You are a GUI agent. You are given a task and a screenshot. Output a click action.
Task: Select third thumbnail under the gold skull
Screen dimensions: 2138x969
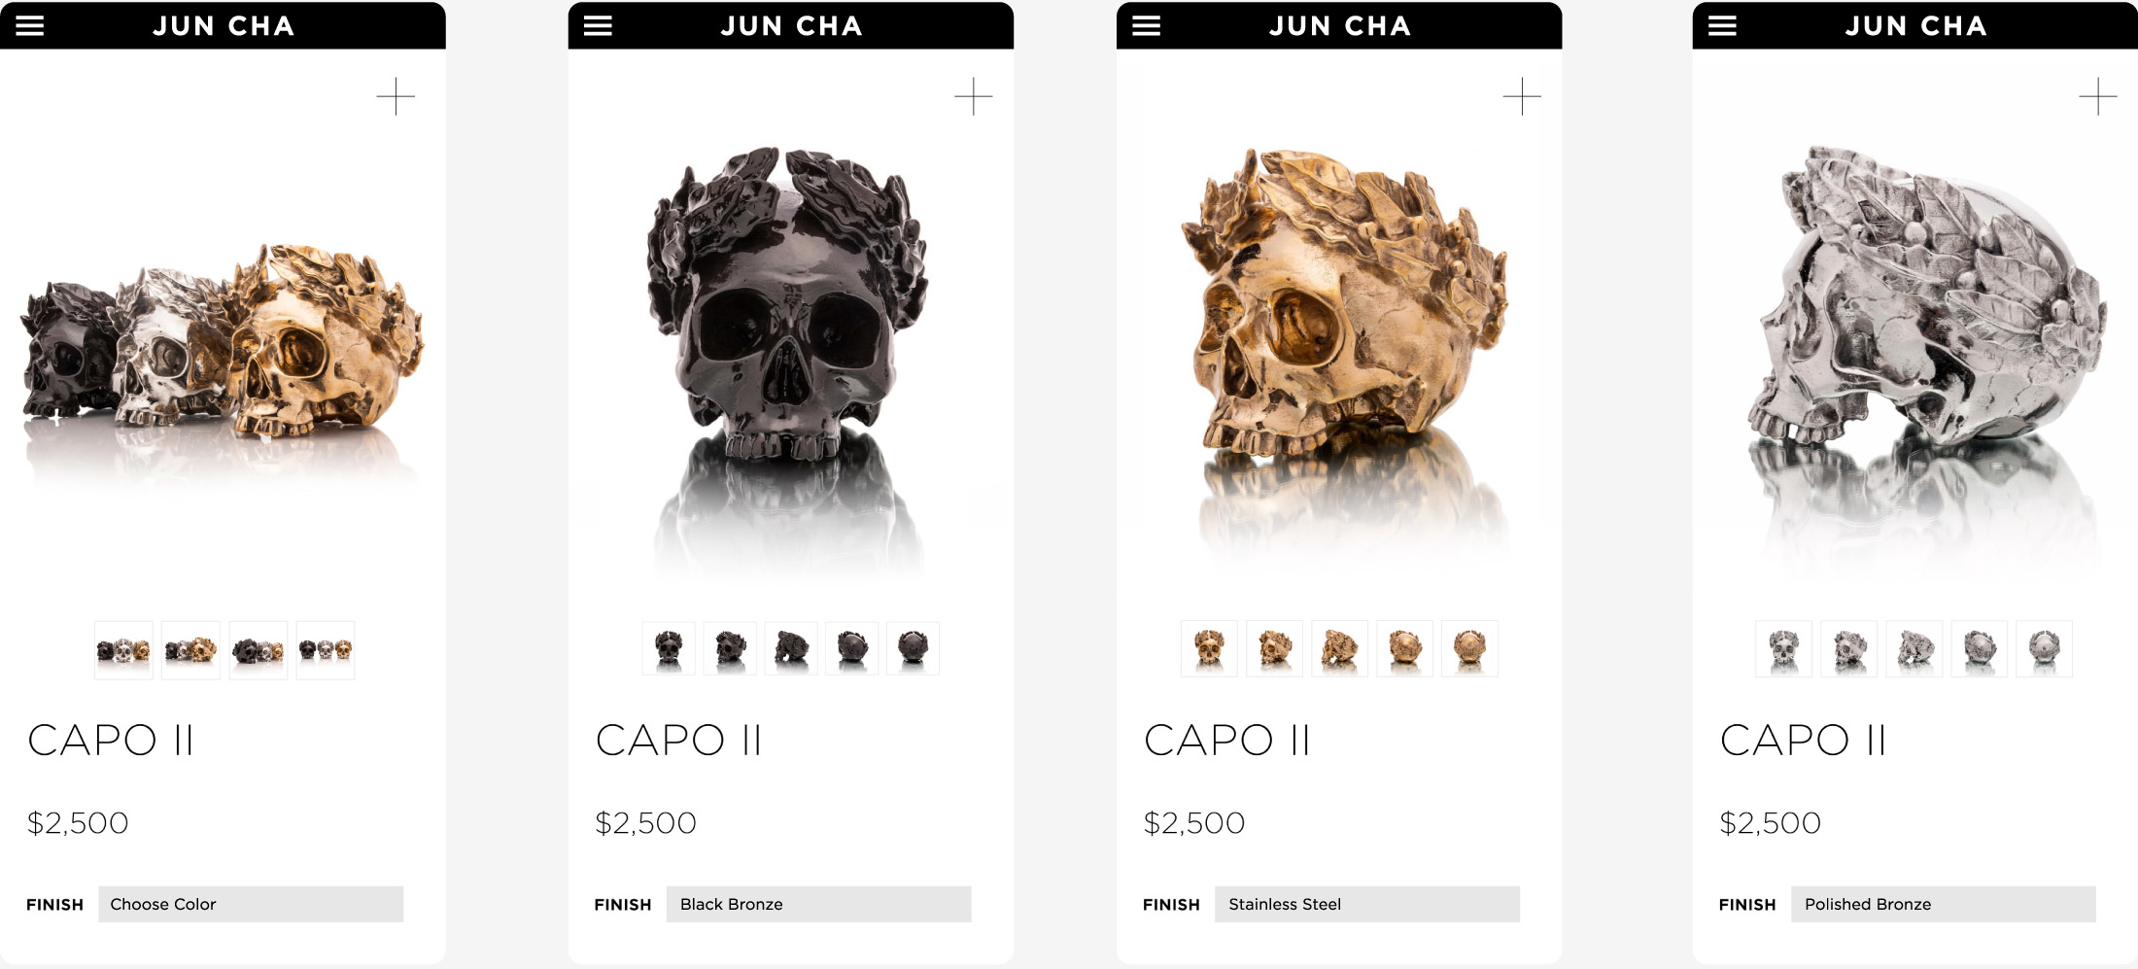pos(1339,648)
